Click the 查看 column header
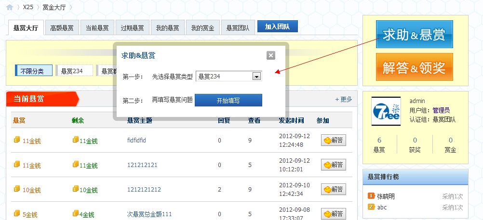 click(254, 121)
